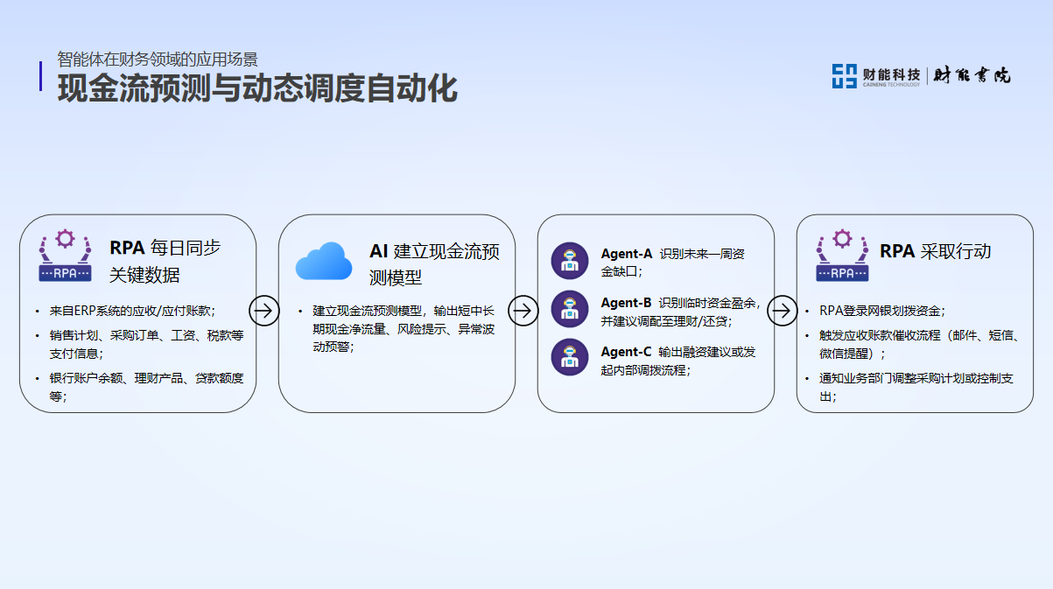Click the bullet RPA登录网银划拨资金

[881, 311]
